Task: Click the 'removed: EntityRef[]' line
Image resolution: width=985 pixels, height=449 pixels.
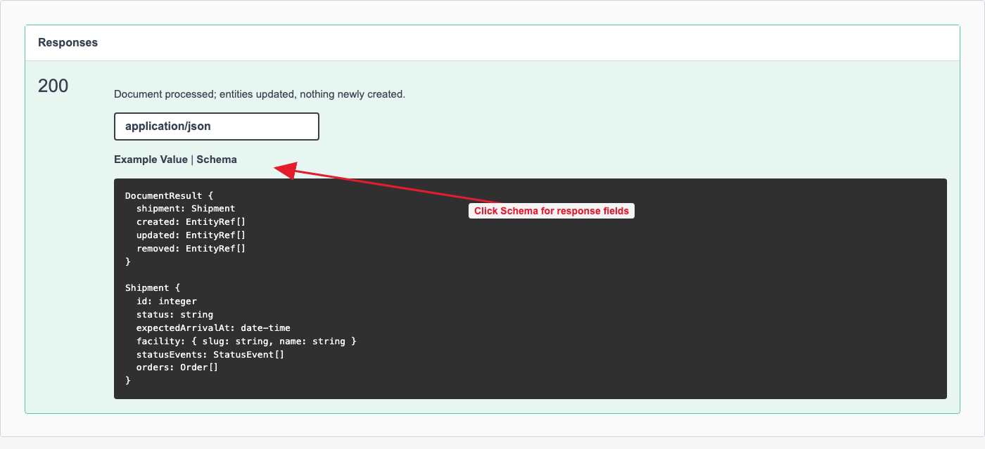Action: tap(191, 249)
